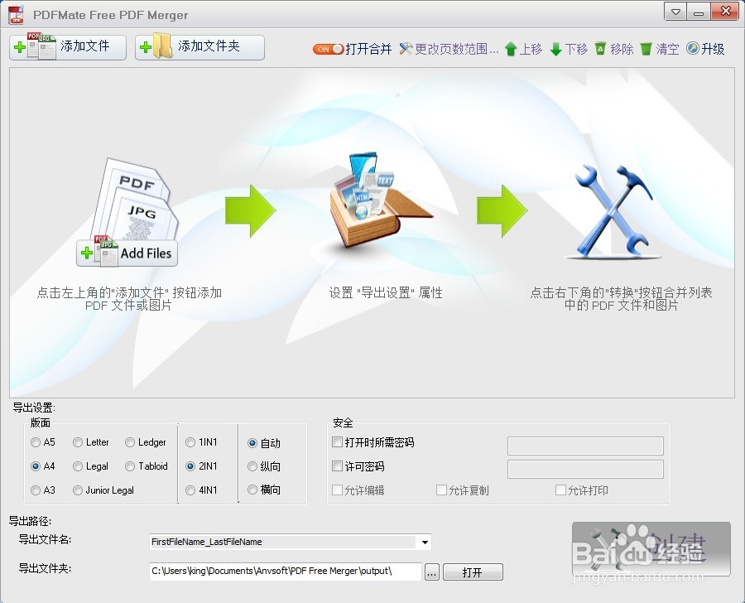Click the FirstFileName_LastFileName combo box
Image resolution: width=745 pixels, height=603 pixels.
(291, 542)
